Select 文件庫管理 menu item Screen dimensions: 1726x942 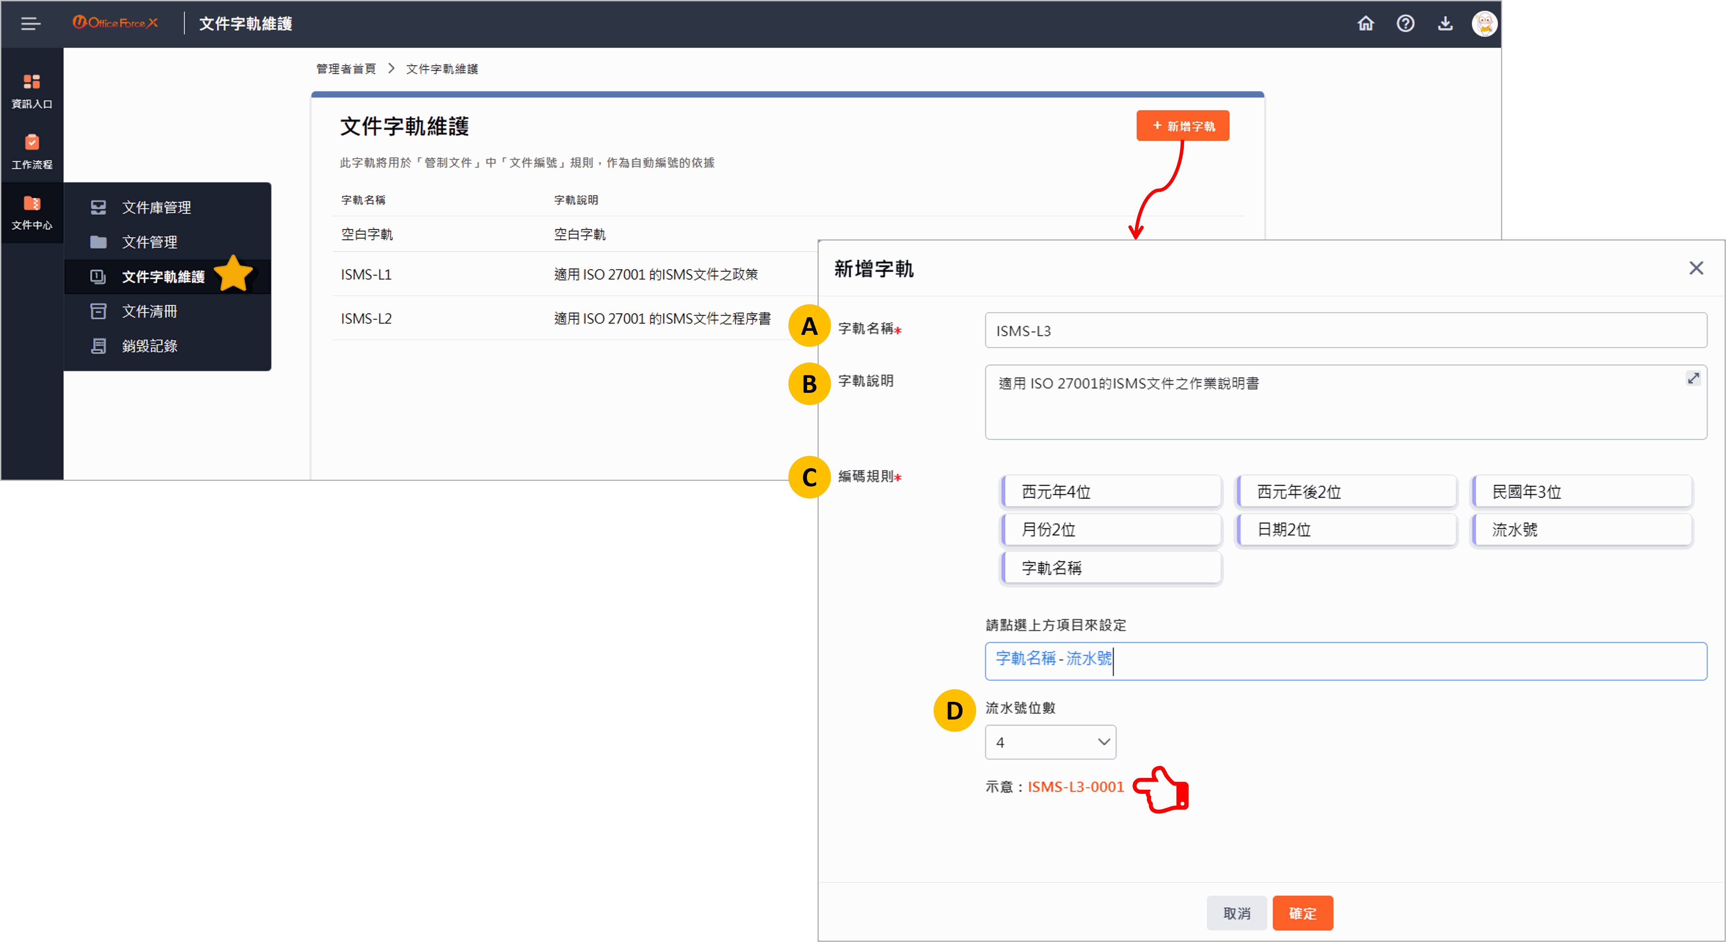point(156,207)
